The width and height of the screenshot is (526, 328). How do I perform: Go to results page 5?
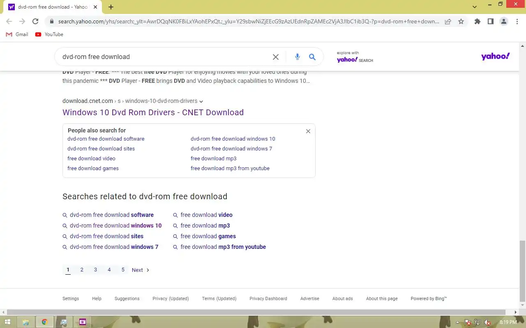[x=123, y=270]
